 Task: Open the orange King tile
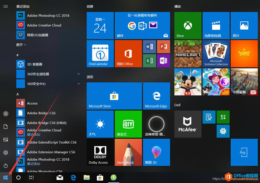pos(244,54)
